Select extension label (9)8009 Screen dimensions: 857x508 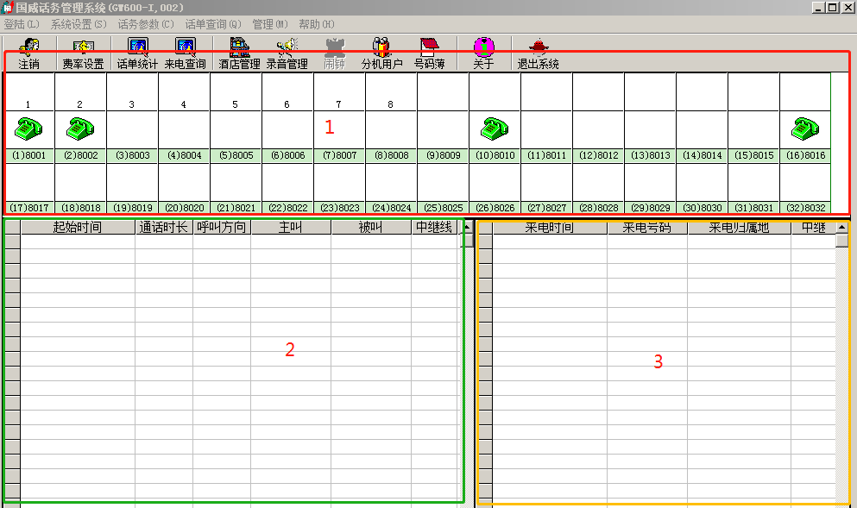(444, 155)
